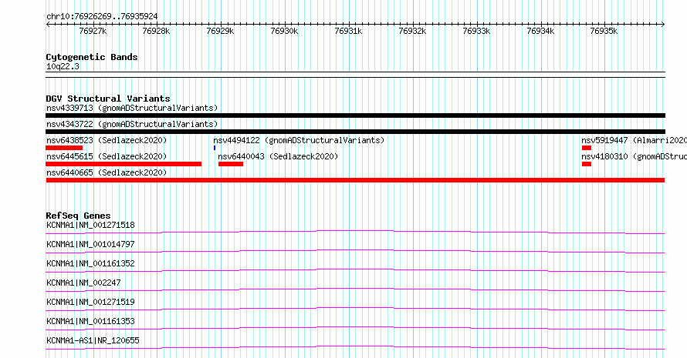Open variant label nsv4343722 (gnomADStructuralVariants)

(132, 124)
